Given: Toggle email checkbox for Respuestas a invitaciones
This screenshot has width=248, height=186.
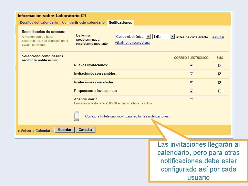Looking at the screenshot, I should tap(191, 91).
